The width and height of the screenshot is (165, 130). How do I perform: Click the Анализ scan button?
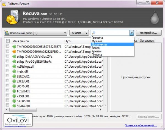click(77, 33)
